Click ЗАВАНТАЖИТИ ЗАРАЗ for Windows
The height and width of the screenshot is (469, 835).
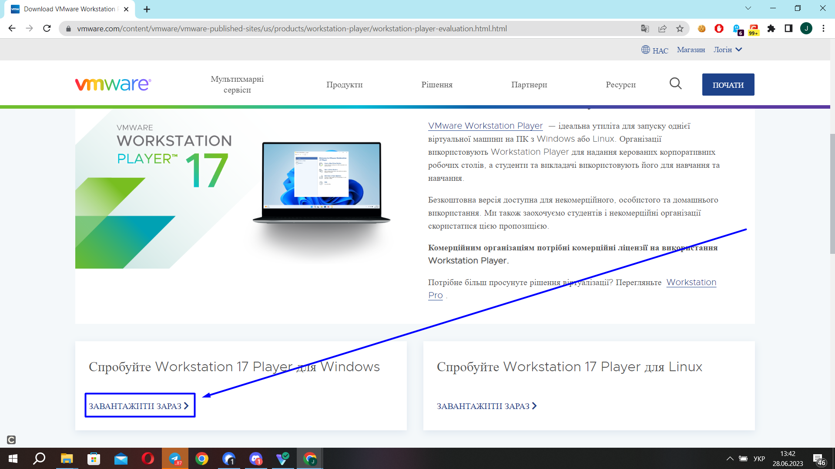pyautogui.click(x=139, y=406)
